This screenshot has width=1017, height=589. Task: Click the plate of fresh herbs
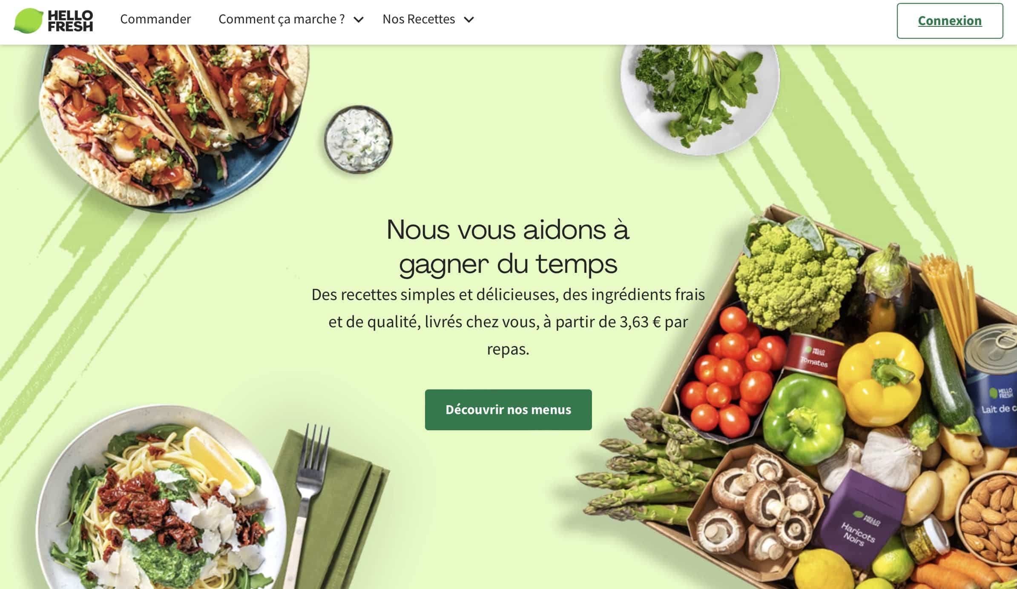(700, 98)
